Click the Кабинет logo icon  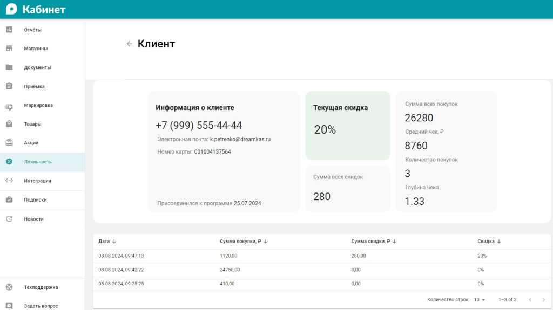[x=11, y=9]
